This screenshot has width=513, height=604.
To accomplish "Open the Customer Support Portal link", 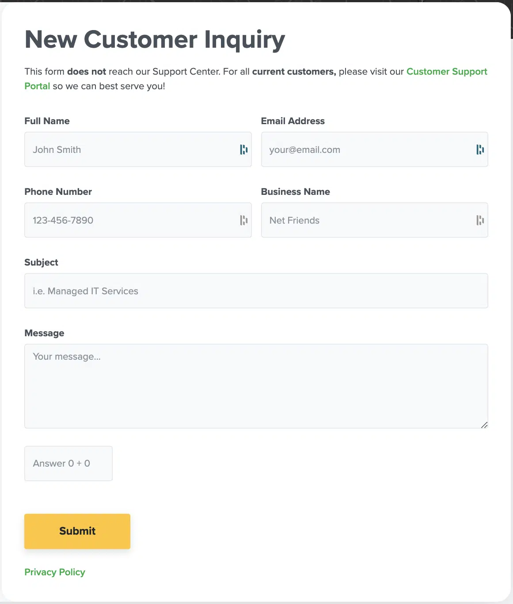I will [x=447, y=72].
